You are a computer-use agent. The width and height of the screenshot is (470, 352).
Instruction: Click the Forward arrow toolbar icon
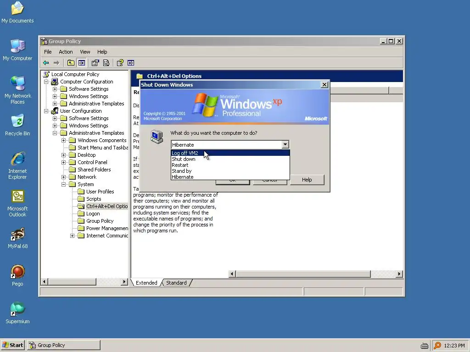(56, 63)
